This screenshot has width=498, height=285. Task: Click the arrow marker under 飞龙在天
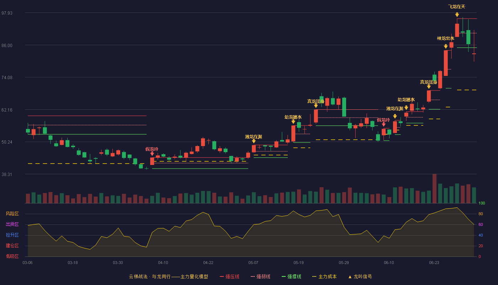[x=457, y=15]
